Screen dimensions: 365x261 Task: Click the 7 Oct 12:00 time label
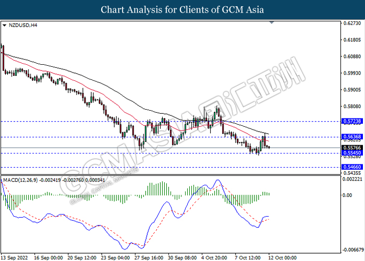248,258
